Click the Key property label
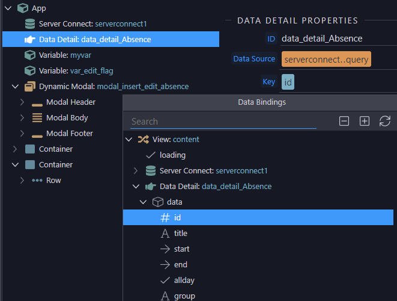397x301 pixels. pyautogui.click(x=268, y=82)
